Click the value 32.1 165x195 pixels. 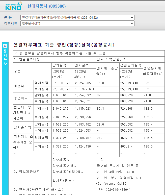coord(100,95)
